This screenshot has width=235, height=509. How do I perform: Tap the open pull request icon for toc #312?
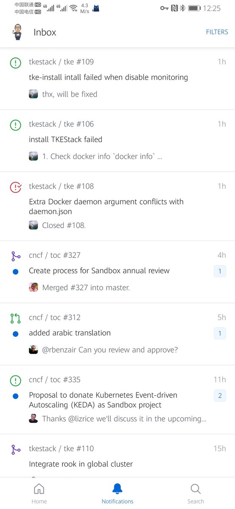click(16, 318)
